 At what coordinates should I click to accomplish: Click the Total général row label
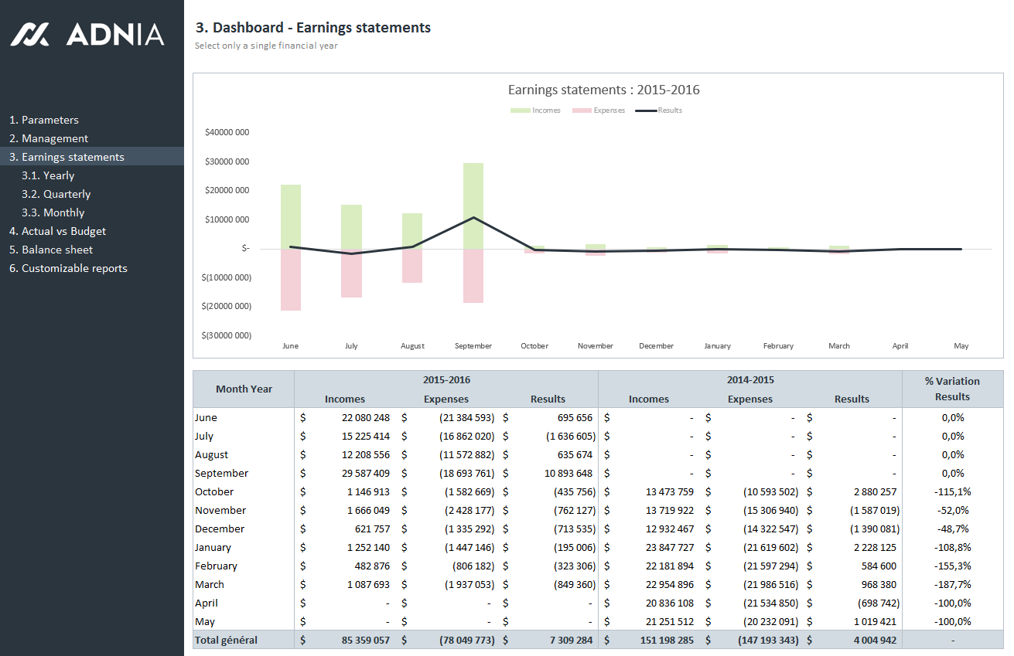pos(226,640)
